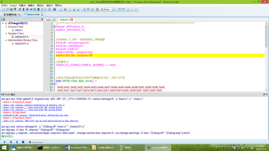The width and height of the screenshot is (269, 151).
Task: Click the Copy toolbar icon
Action: click(132, 10)
